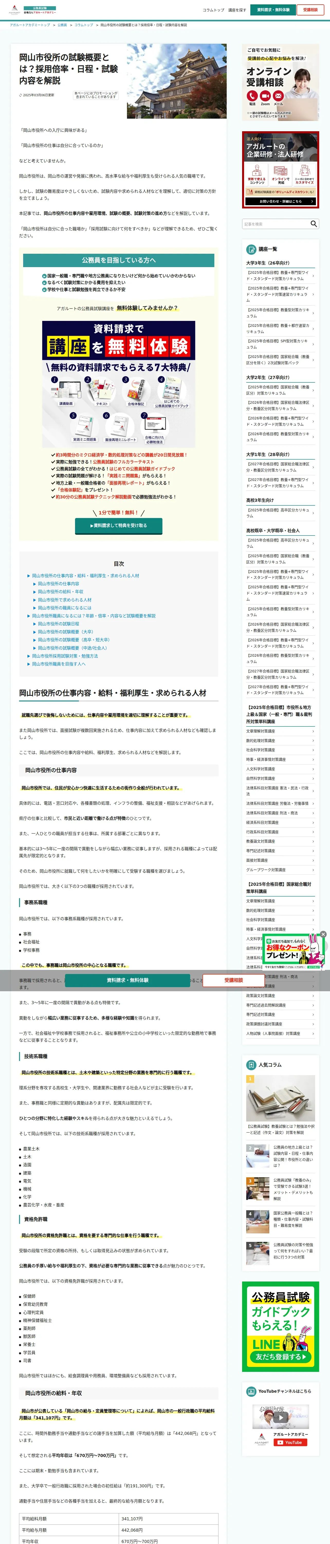Open 【2025年合格目標】教養＋都庁速習カリキュラム
The width and height of the screenshot is (330, 1544).
280,328
